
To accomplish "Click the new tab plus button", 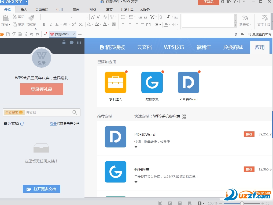I will (x=80, y=34).
